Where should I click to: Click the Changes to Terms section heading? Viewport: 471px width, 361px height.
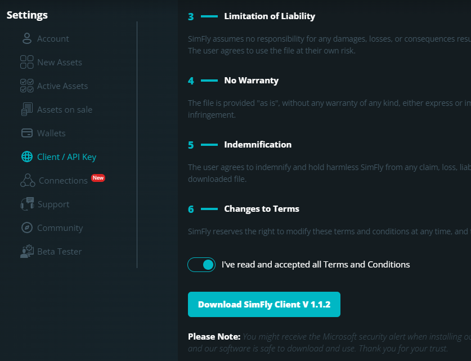[262, 209]
